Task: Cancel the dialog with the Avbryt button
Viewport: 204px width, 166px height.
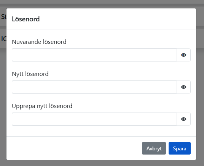Action: click(154, 148)
